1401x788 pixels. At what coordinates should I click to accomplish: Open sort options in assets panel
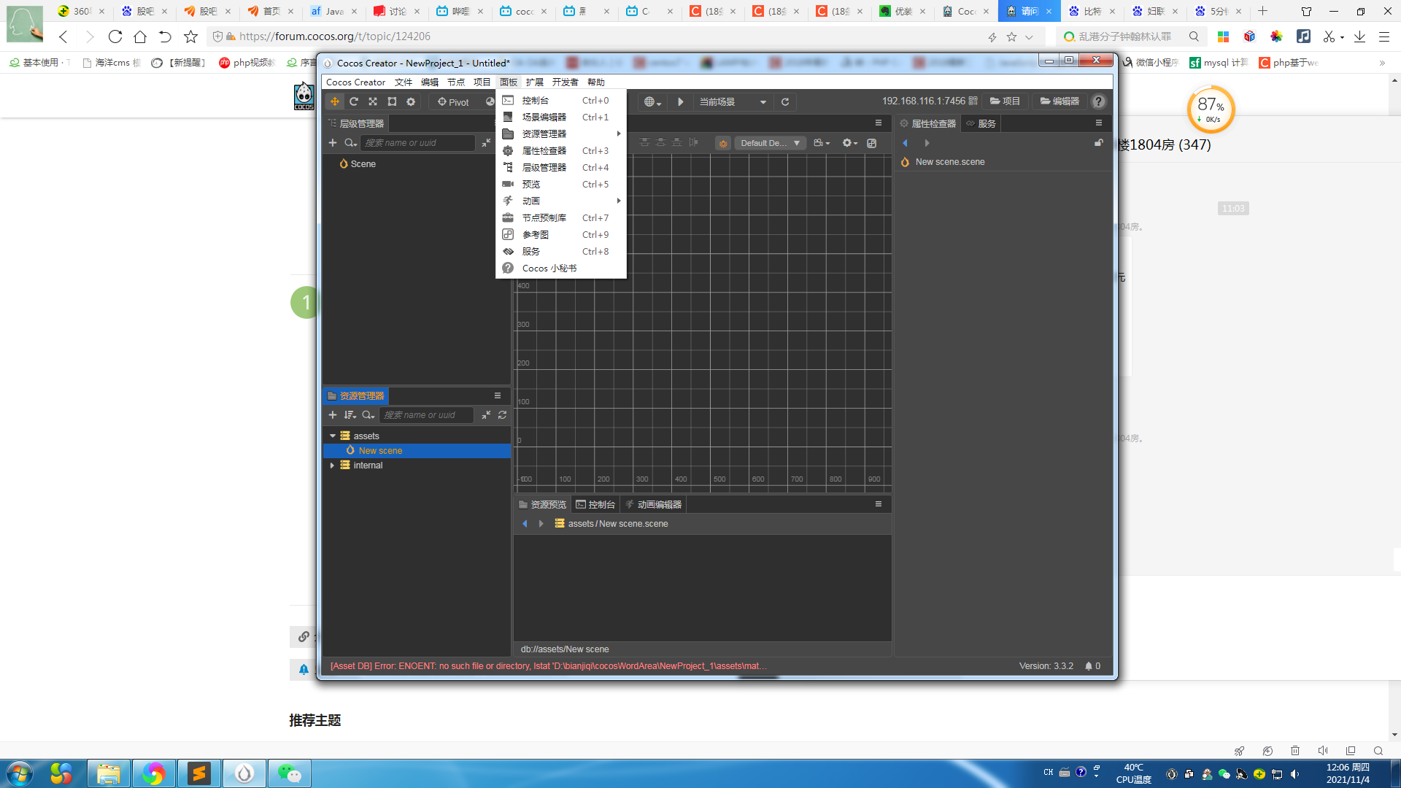[350, 415]
